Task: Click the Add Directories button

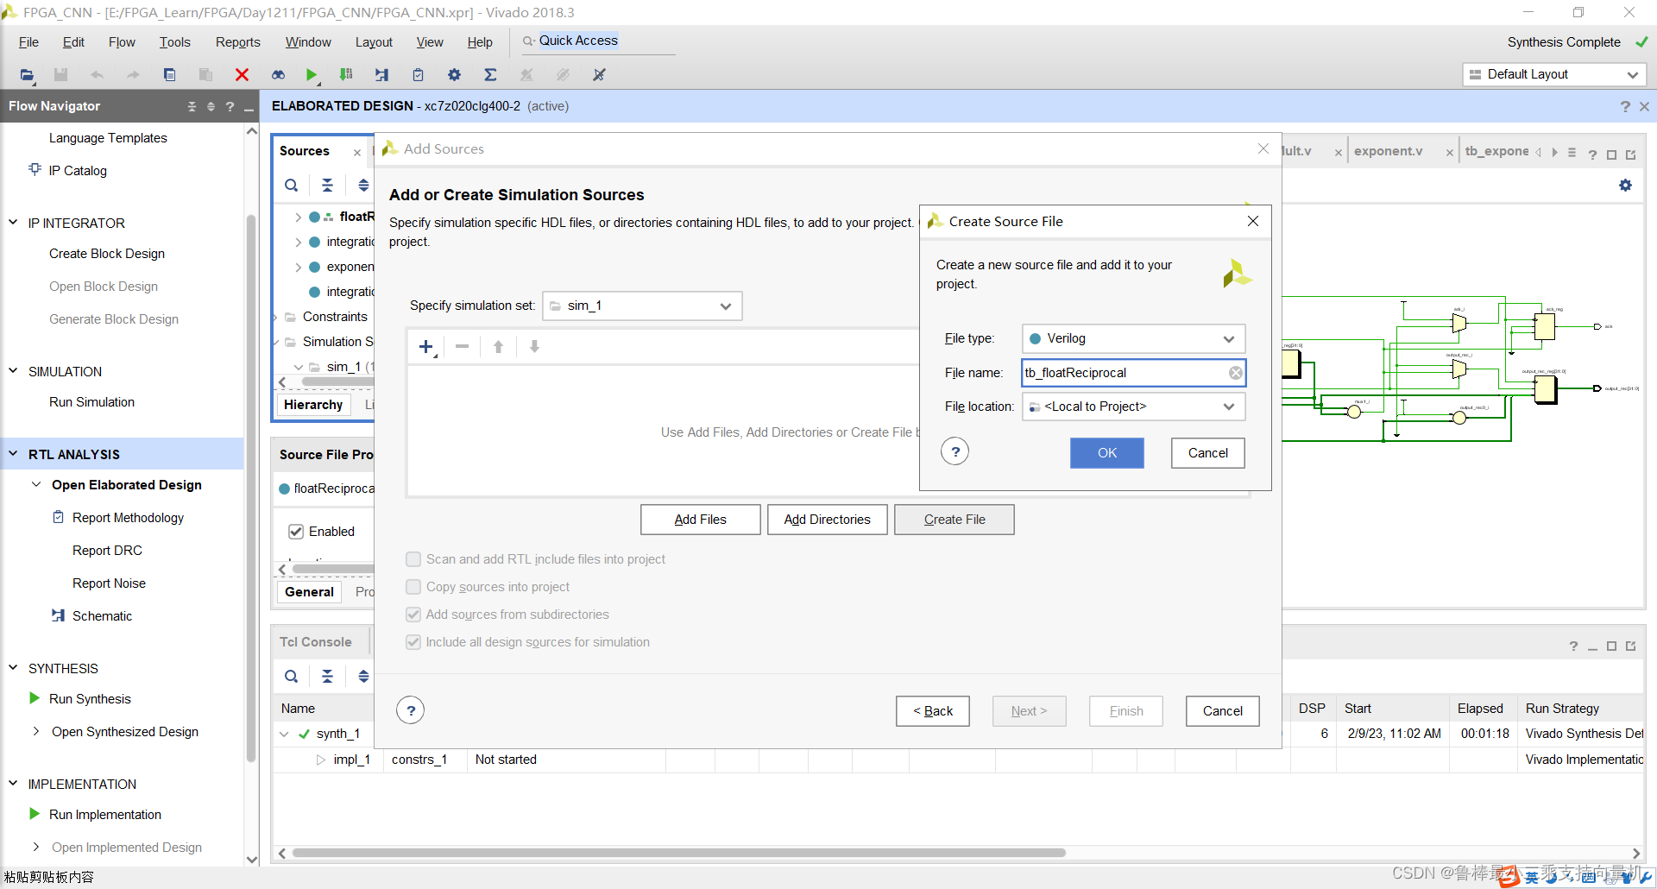Action: [827, 520]
